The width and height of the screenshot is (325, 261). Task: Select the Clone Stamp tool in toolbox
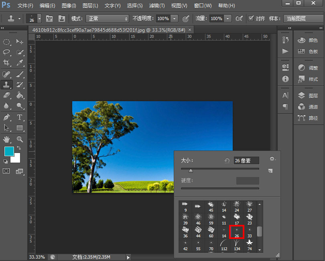pos(6,85)
